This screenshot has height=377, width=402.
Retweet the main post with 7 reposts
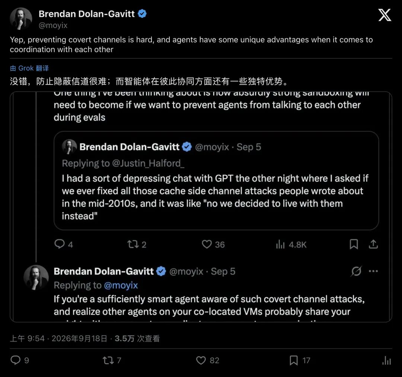[108, 360]
